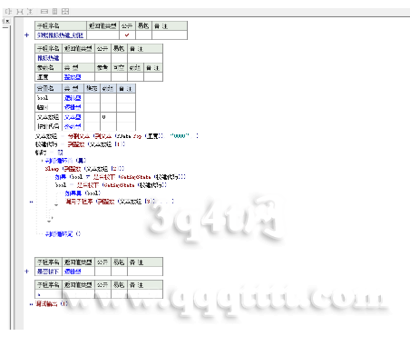Image resolution: width=410 pixels, height=346 pixels.
Task: Select the 如果真 (bool) code line
Action: [x=83, y=193]
